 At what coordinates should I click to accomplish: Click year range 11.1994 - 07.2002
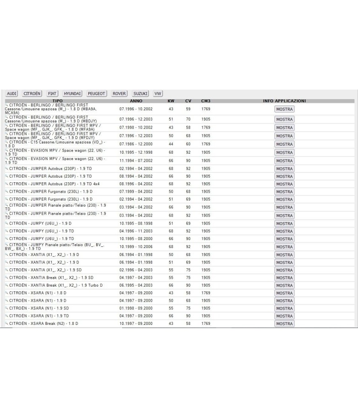(x=136, y=160)
